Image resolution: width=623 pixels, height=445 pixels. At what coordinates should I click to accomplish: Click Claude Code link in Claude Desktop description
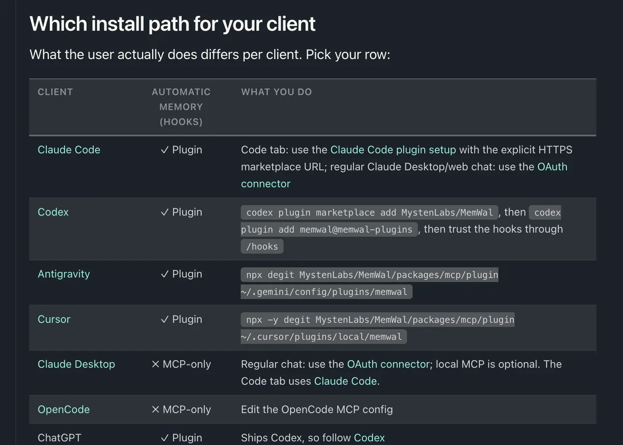pos(345,381)
